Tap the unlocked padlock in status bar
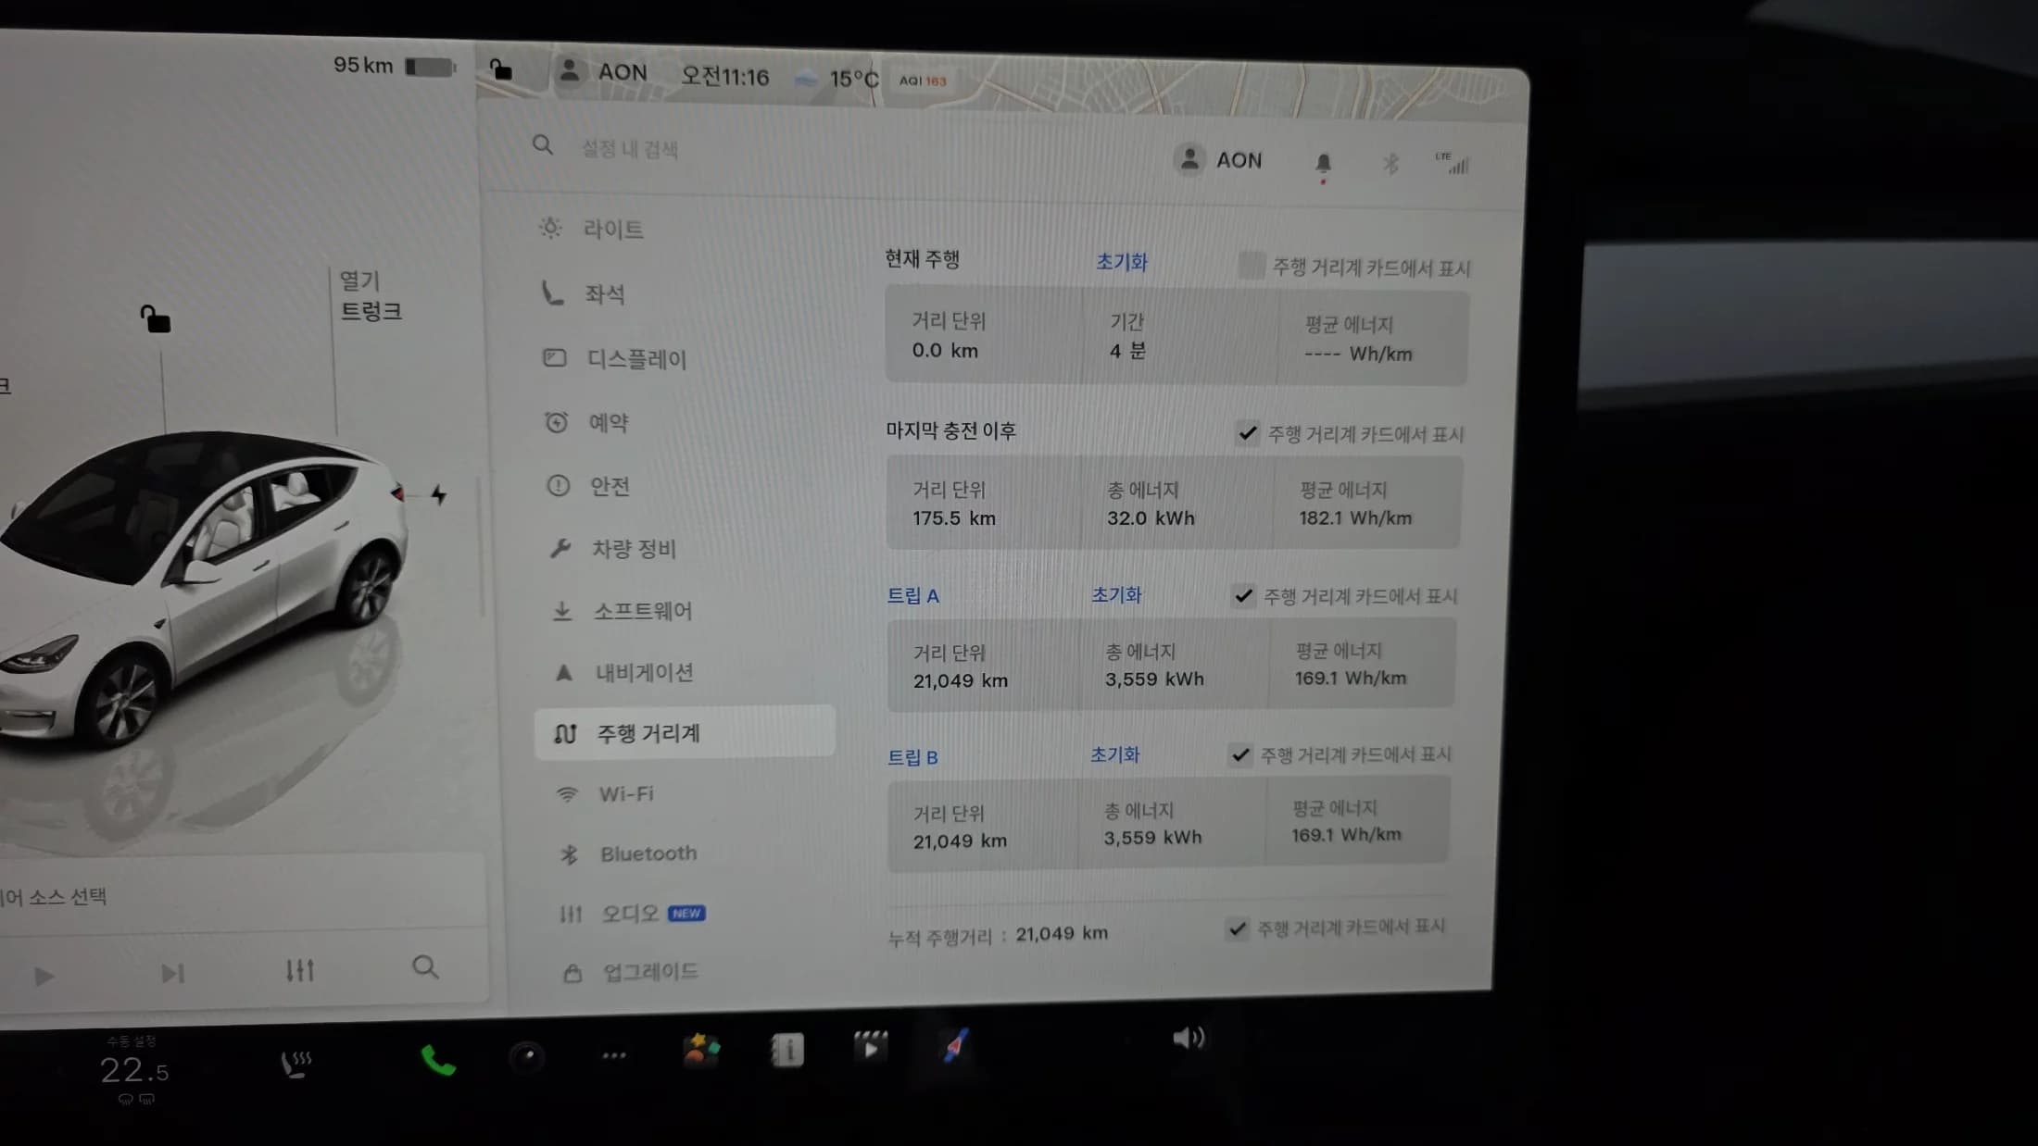This screenshot has height=1146, width=2038. click(x=500, y=69)
